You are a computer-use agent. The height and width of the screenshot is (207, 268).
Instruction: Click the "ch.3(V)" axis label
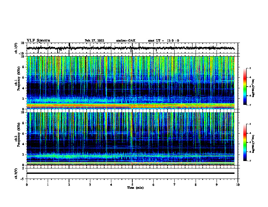(16, 174)
